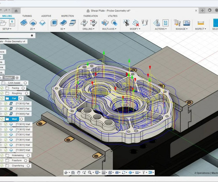Screen dimensions: 218x182
Task: Open the DRILLING dropdown menu
Action: click(88, 29)
